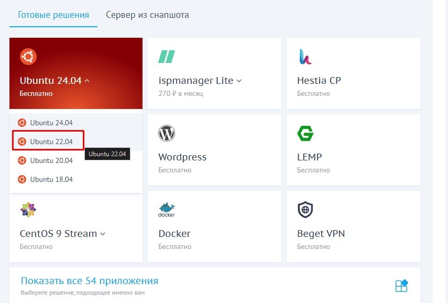The width and height of the screenshot is (448, 303).
Task: Choose the Docker solution title
Action: pos(174,233)
